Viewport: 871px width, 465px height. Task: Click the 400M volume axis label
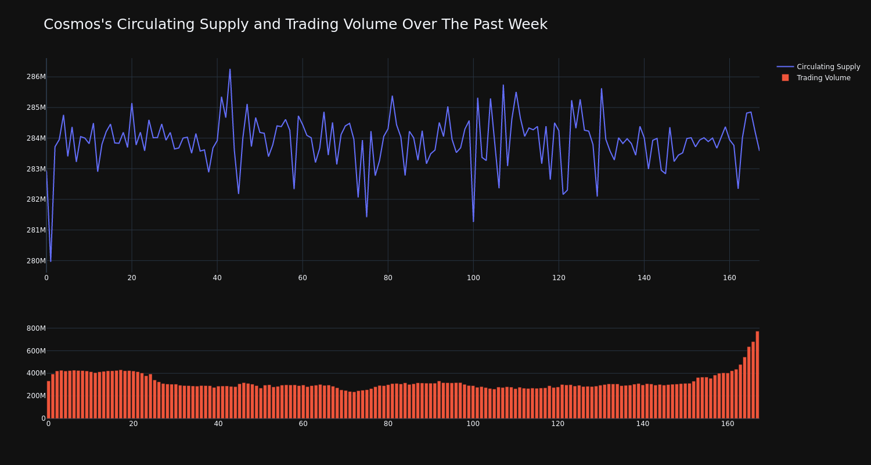[36, 373]
